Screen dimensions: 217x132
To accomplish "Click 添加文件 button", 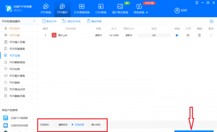I will point(50,21).
